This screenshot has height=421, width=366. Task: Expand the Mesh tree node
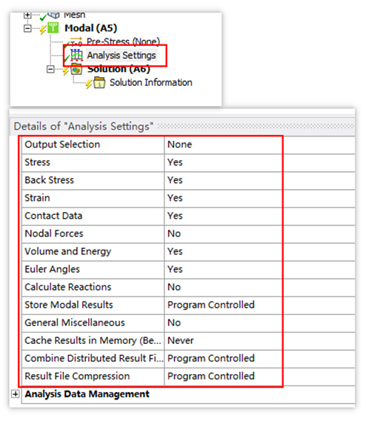(x=27, y=15)
